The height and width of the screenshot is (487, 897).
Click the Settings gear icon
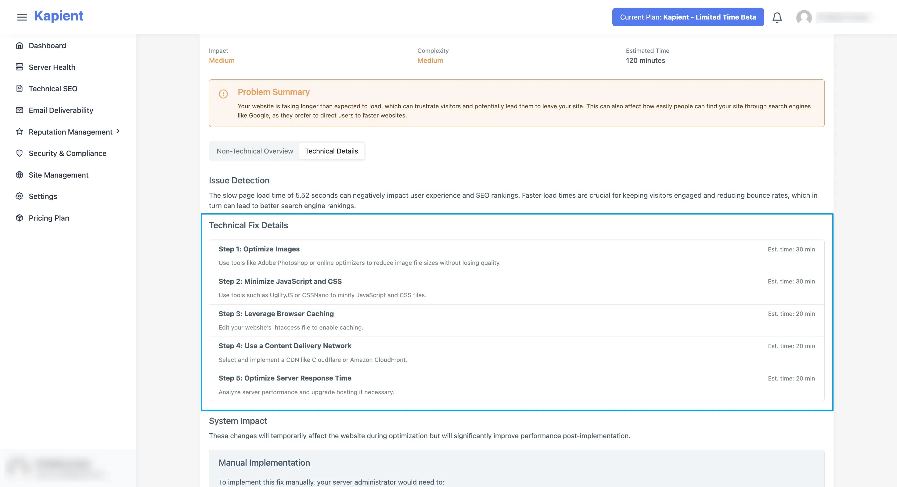20,196
